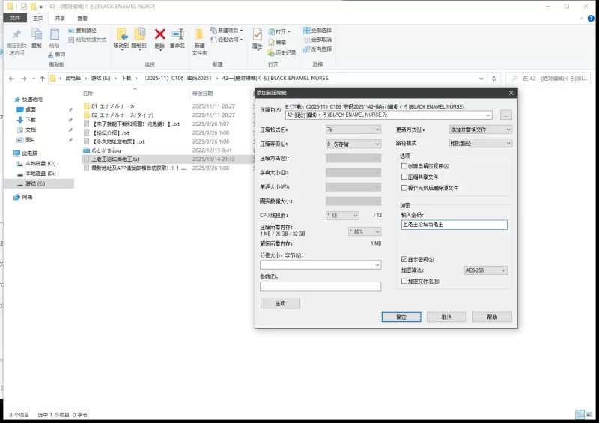Enable the create self-extracting archive (创建自解压程序) checkbox

(x=404, y=165)
